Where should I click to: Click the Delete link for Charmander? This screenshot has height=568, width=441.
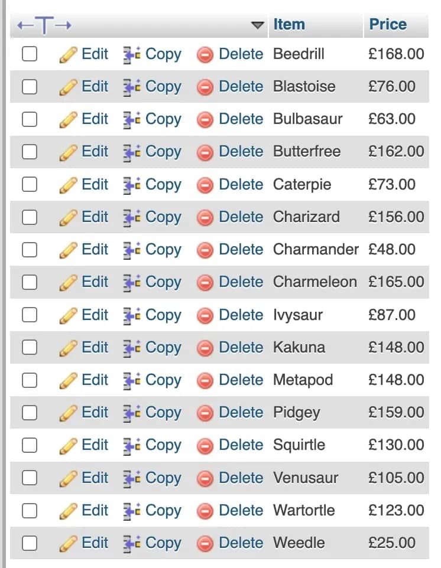241,250
